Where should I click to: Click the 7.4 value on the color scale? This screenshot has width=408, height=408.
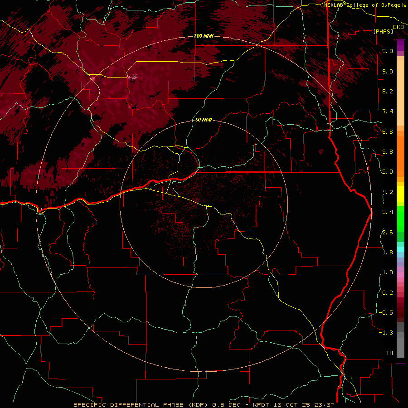click(388, 112)
